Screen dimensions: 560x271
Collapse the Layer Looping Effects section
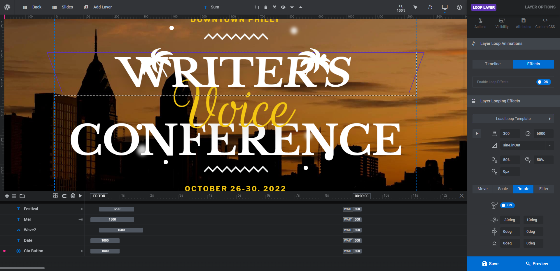pos(513,101)
